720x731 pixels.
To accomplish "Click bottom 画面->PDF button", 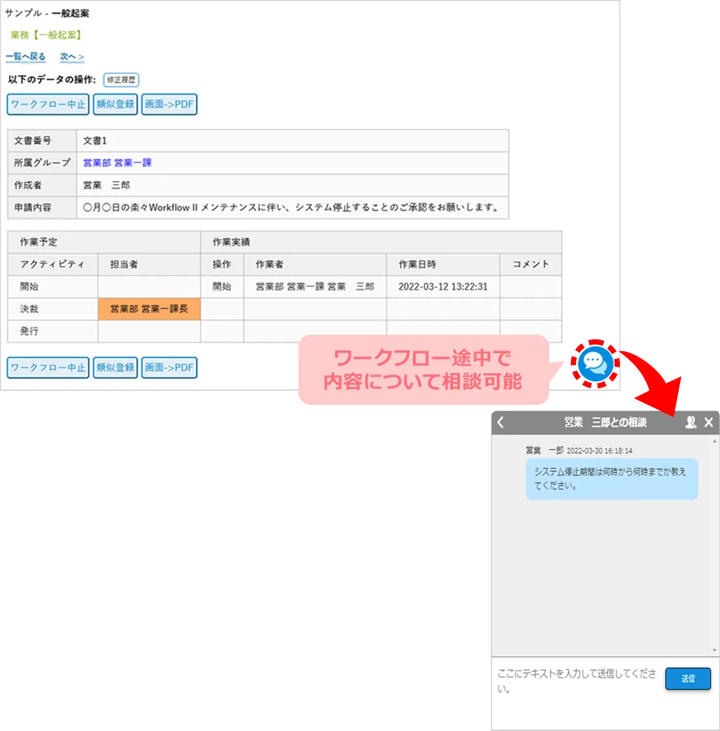I will click(169, 367).
